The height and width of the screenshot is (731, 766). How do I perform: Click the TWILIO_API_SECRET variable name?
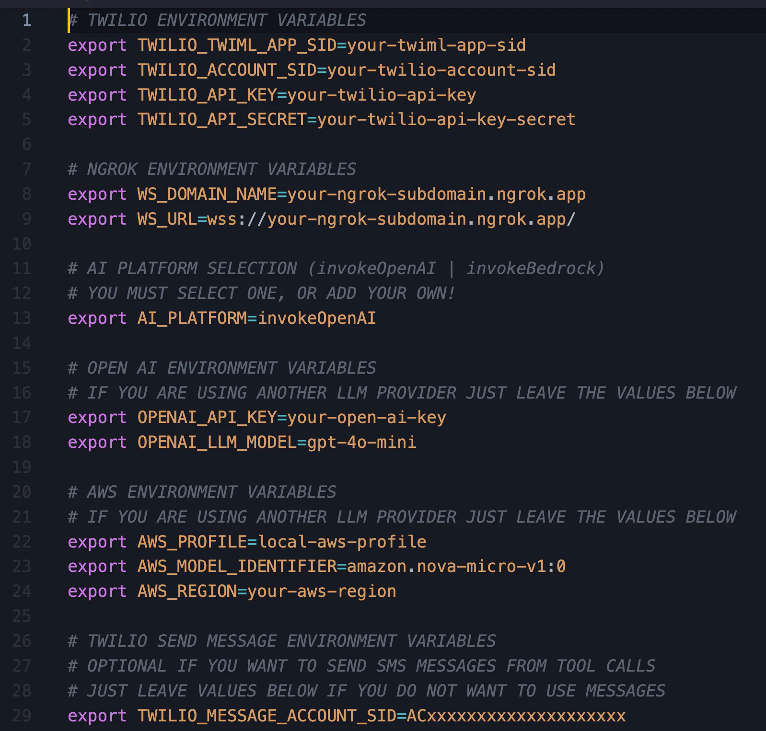tap(222, 119)
